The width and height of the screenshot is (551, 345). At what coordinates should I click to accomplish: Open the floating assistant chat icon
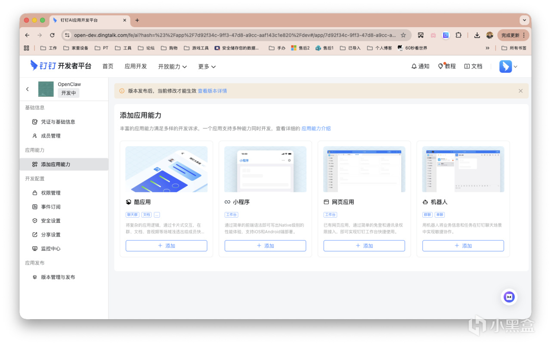[509, 297]
